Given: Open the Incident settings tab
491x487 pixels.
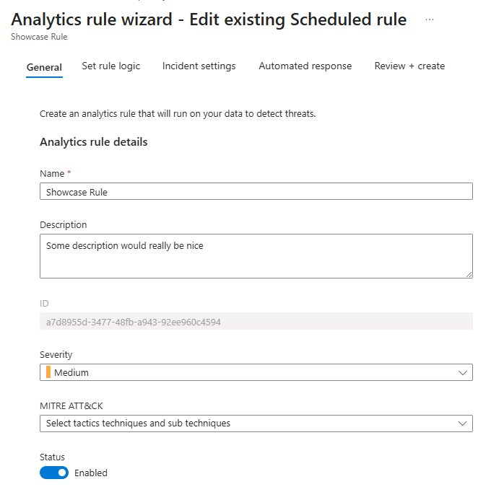Looking at the screenshot, I should (x=199, y=66).
